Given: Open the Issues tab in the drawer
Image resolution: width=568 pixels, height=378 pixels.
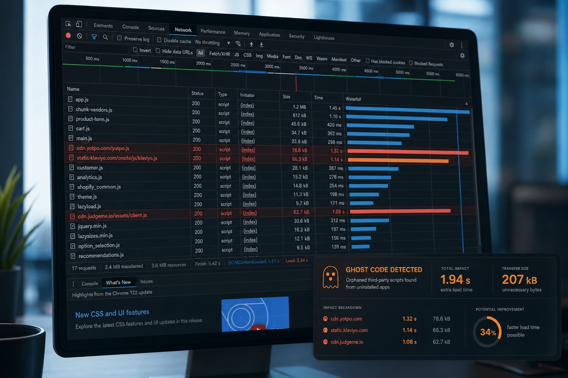Looking at the screenshot, I should [x=146, y=281].
